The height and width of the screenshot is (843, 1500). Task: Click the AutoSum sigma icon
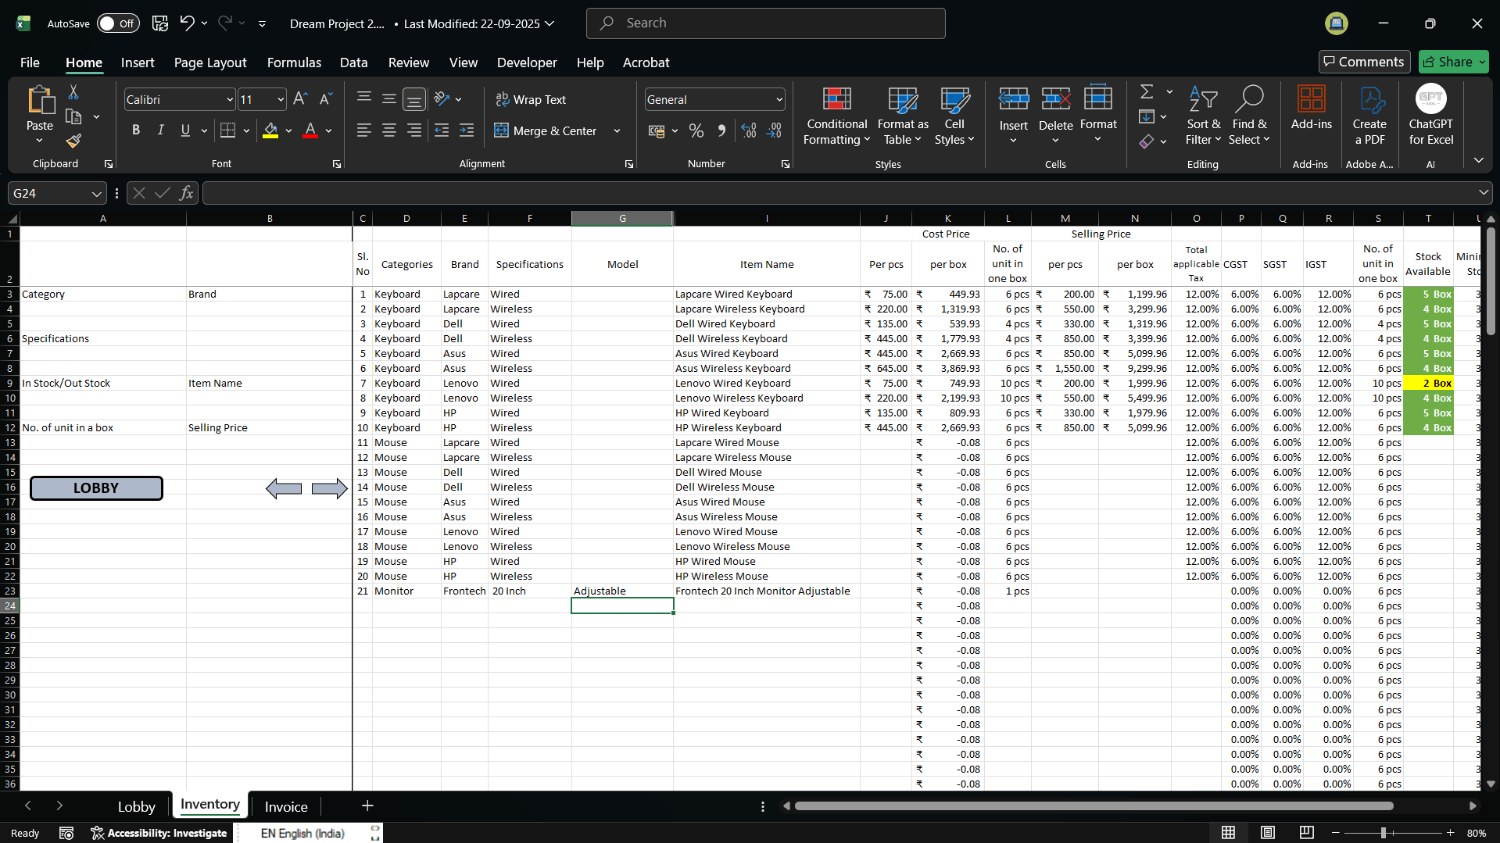click(x=1147, y=91)
